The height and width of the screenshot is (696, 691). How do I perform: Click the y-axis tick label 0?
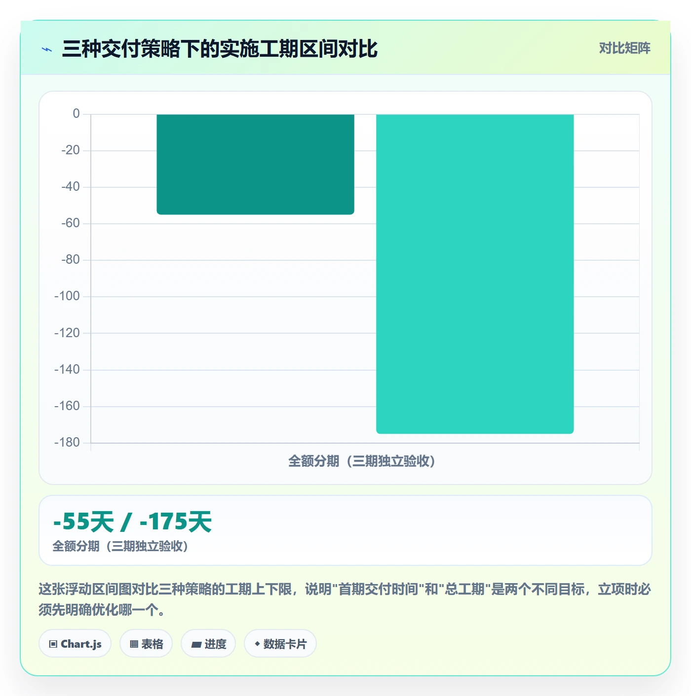tap(76, 113)
